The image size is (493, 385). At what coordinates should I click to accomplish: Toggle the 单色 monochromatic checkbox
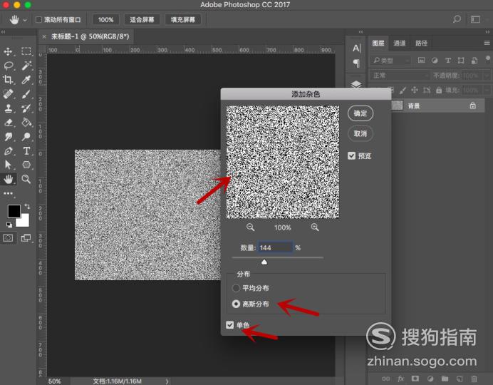[x=230, y=325]
